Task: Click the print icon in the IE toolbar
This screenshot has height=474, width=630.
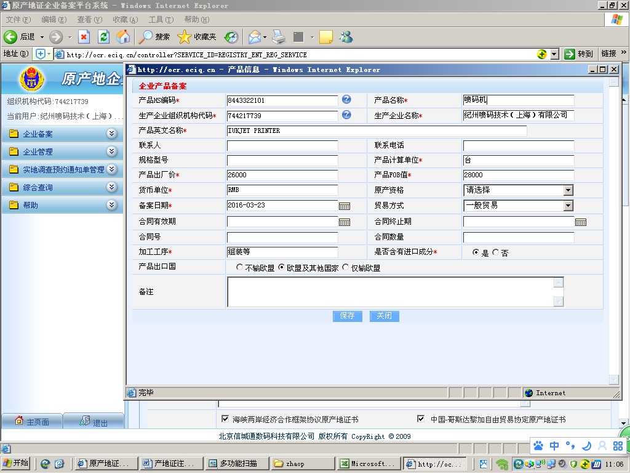Action: click(277, 36)
